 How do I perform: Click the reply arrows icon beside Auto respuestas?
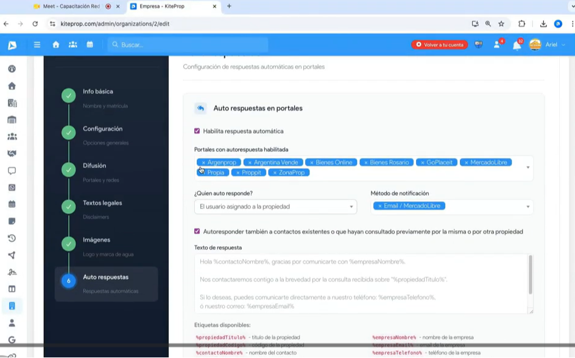pos(200,108)
